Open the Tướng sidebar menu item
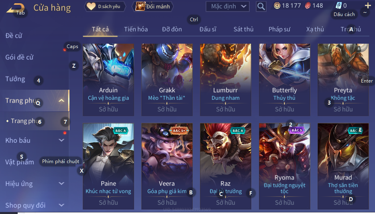 point(15,79)
